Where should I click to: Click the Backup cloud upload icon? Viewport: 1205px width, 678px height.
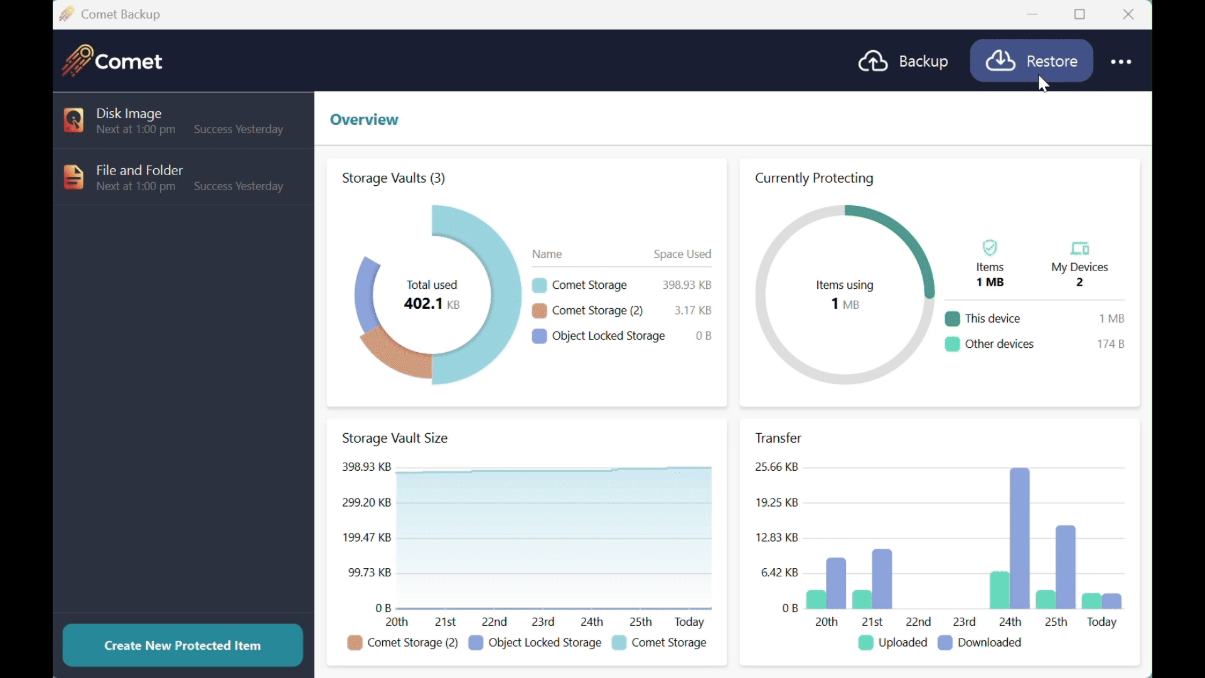[873, 62]
